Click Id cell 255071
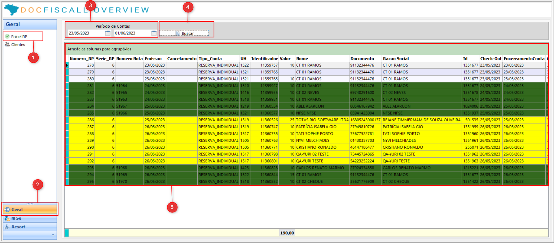The height and width of the screenshot is (243, 554). pos(471,147)
